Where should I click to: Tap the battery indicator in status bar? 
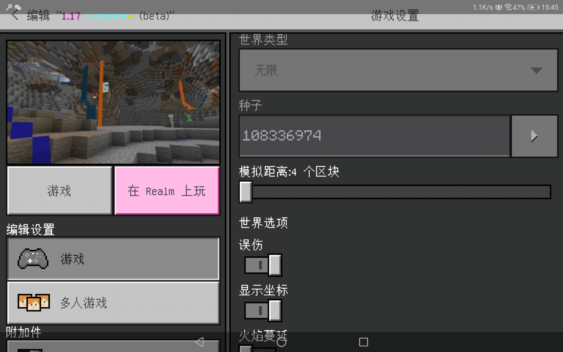(x=533, y=7)
